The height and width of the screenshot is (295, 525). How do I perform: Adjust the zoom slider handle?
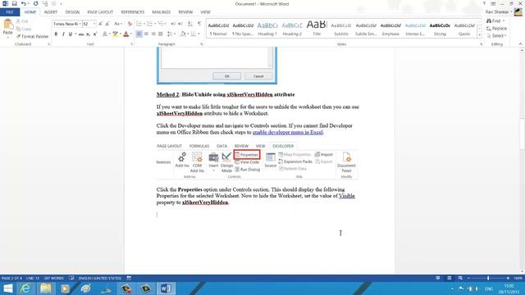click(x=488, y=278)
